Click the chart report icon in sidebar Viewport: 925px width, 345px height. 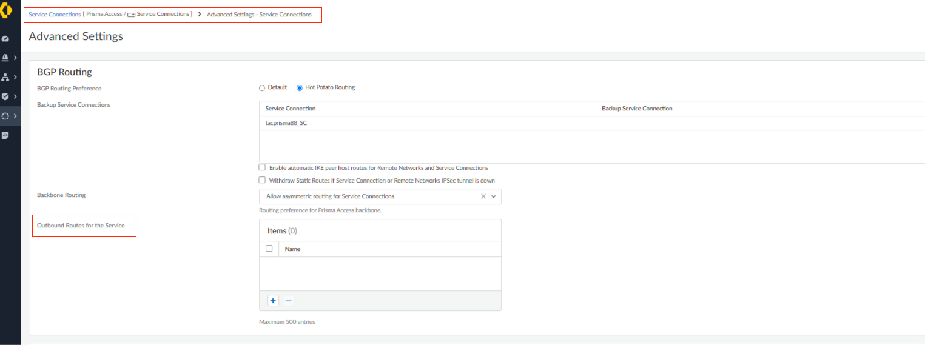tap(5, 135)
